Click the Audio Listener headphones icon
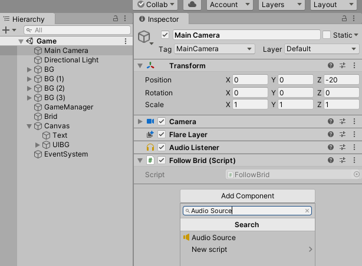This screenshot has width=362, height=266. click(x=150, y=147)
